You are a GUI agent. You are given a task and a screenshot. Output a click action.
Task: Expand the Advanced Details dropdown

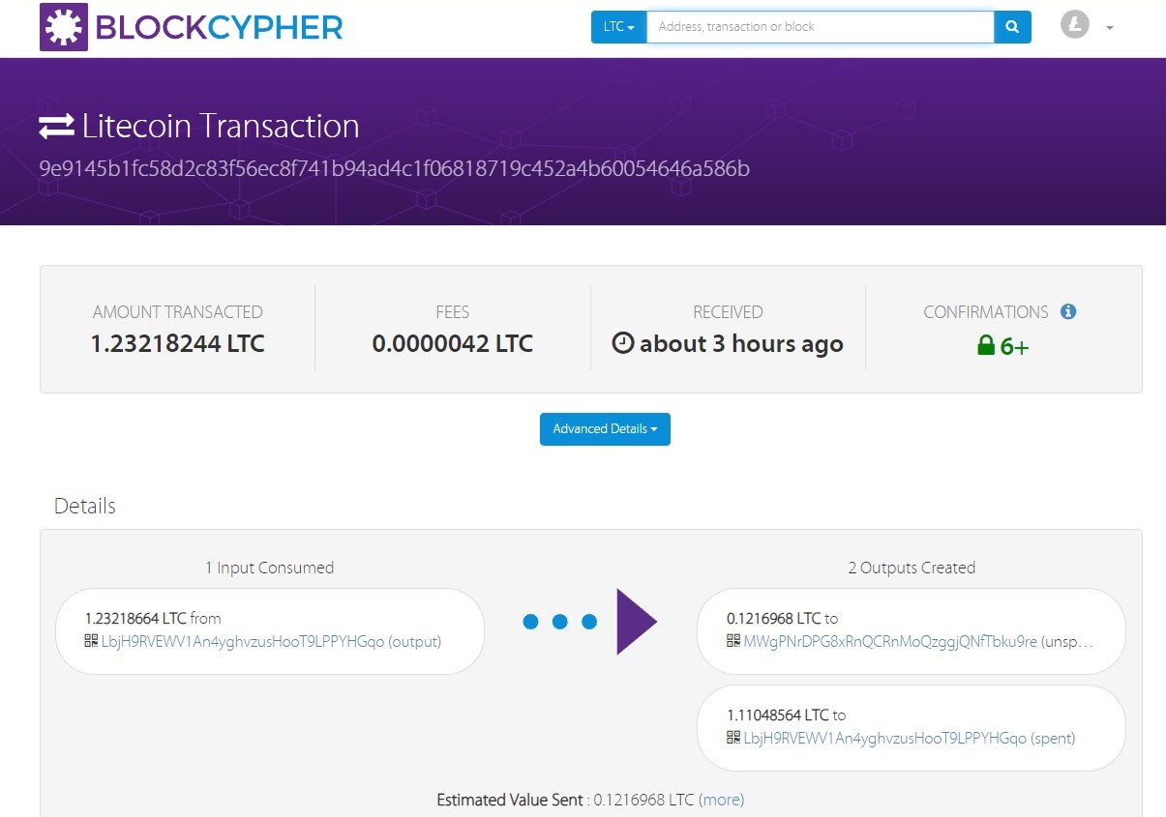pos(605,429)
